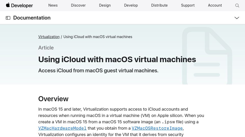Open the Distribute menu item
Screen dimensions: 245x137
tap(159, 5)
